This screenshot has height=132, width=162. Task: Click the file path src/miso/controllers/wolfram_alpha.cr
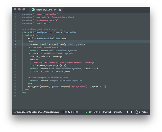click(37, 112)
